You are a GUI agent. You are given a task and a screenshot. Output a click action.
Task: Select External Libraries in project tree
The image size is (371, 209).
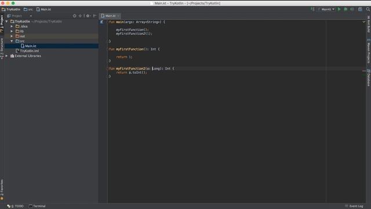(26, 56)
